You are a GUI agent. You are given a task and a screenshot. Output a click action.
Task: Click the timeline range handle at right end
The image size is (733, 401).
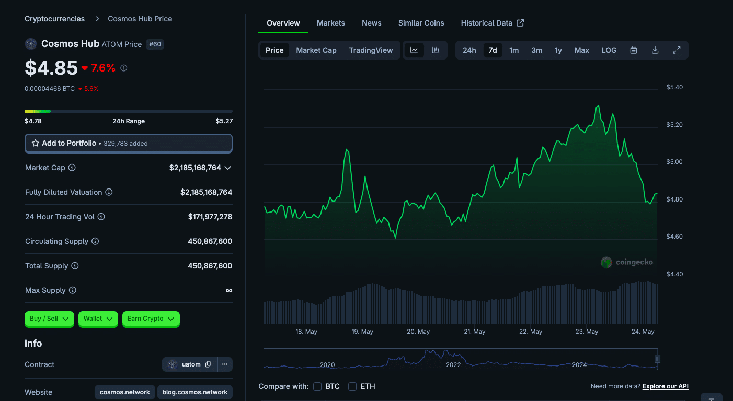tap(657, 359)
